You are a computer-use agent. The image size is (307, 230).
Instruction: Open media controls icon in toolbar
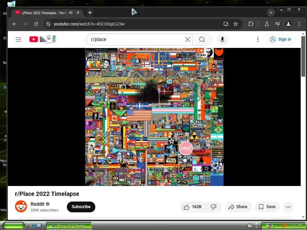click(277, 24)
